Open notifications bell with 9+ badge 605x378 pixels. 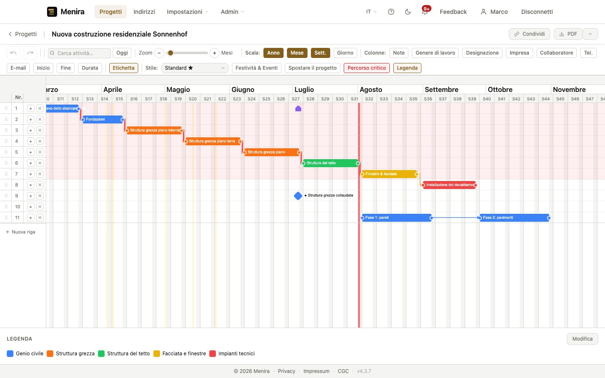tap(425, 12)
